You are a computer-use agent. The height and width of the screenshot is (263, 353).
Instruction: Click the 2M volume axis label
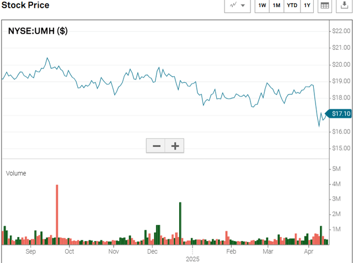coord(336,214)
